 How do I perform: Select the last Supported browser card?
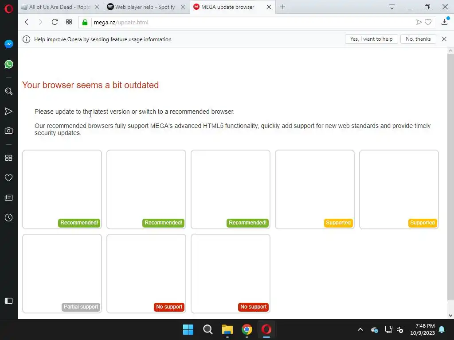click(x=399, y=189)
